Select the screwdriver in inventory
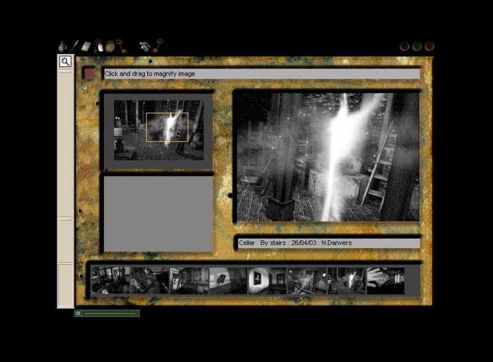 pyautogui.click(x=74, y=46)
